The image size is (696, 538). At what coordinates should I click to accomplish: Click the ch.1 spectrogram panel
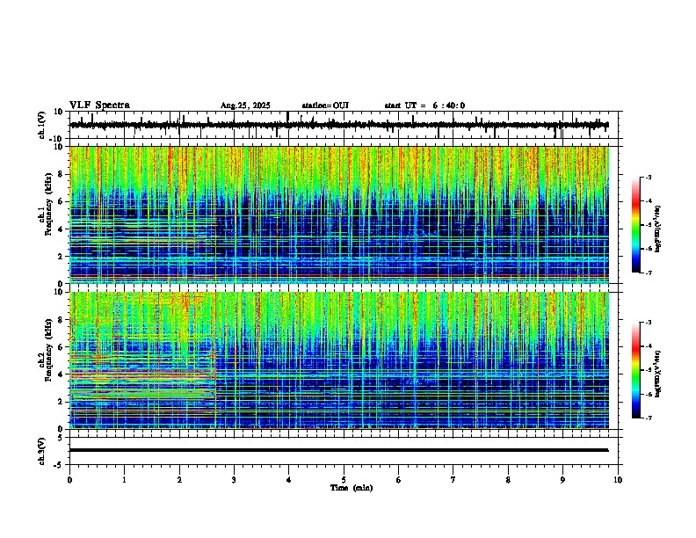pyautogui.click(x=339, y=214)
